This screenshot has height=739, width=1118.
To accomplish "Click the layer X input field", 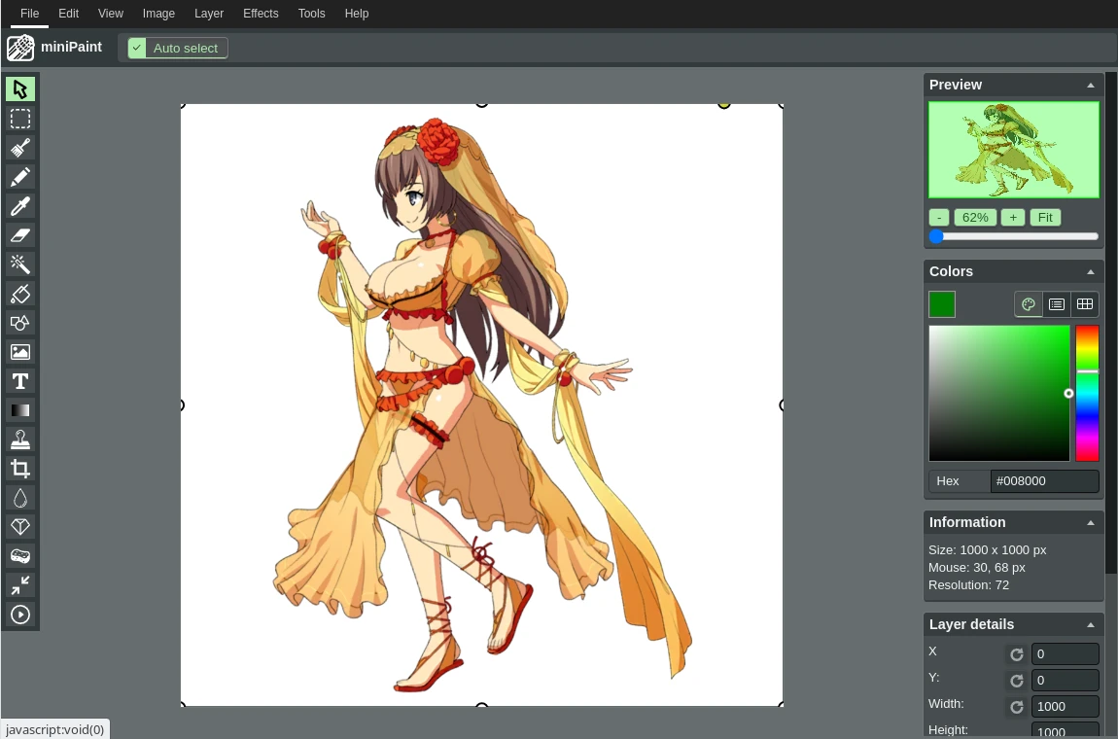I will 1065,654.
